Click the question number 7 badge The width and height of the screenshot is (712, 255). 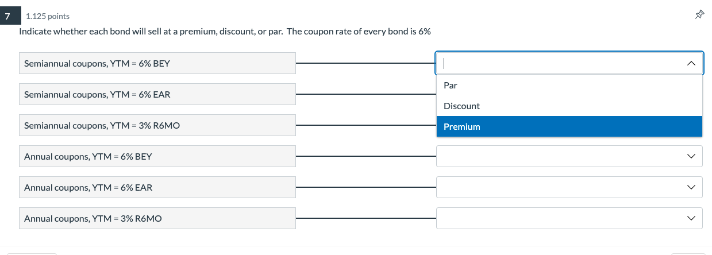(7, 16)
